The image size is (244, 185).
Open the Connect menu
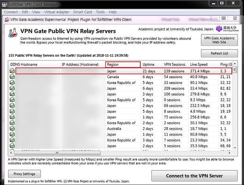(x=11, y=12)
